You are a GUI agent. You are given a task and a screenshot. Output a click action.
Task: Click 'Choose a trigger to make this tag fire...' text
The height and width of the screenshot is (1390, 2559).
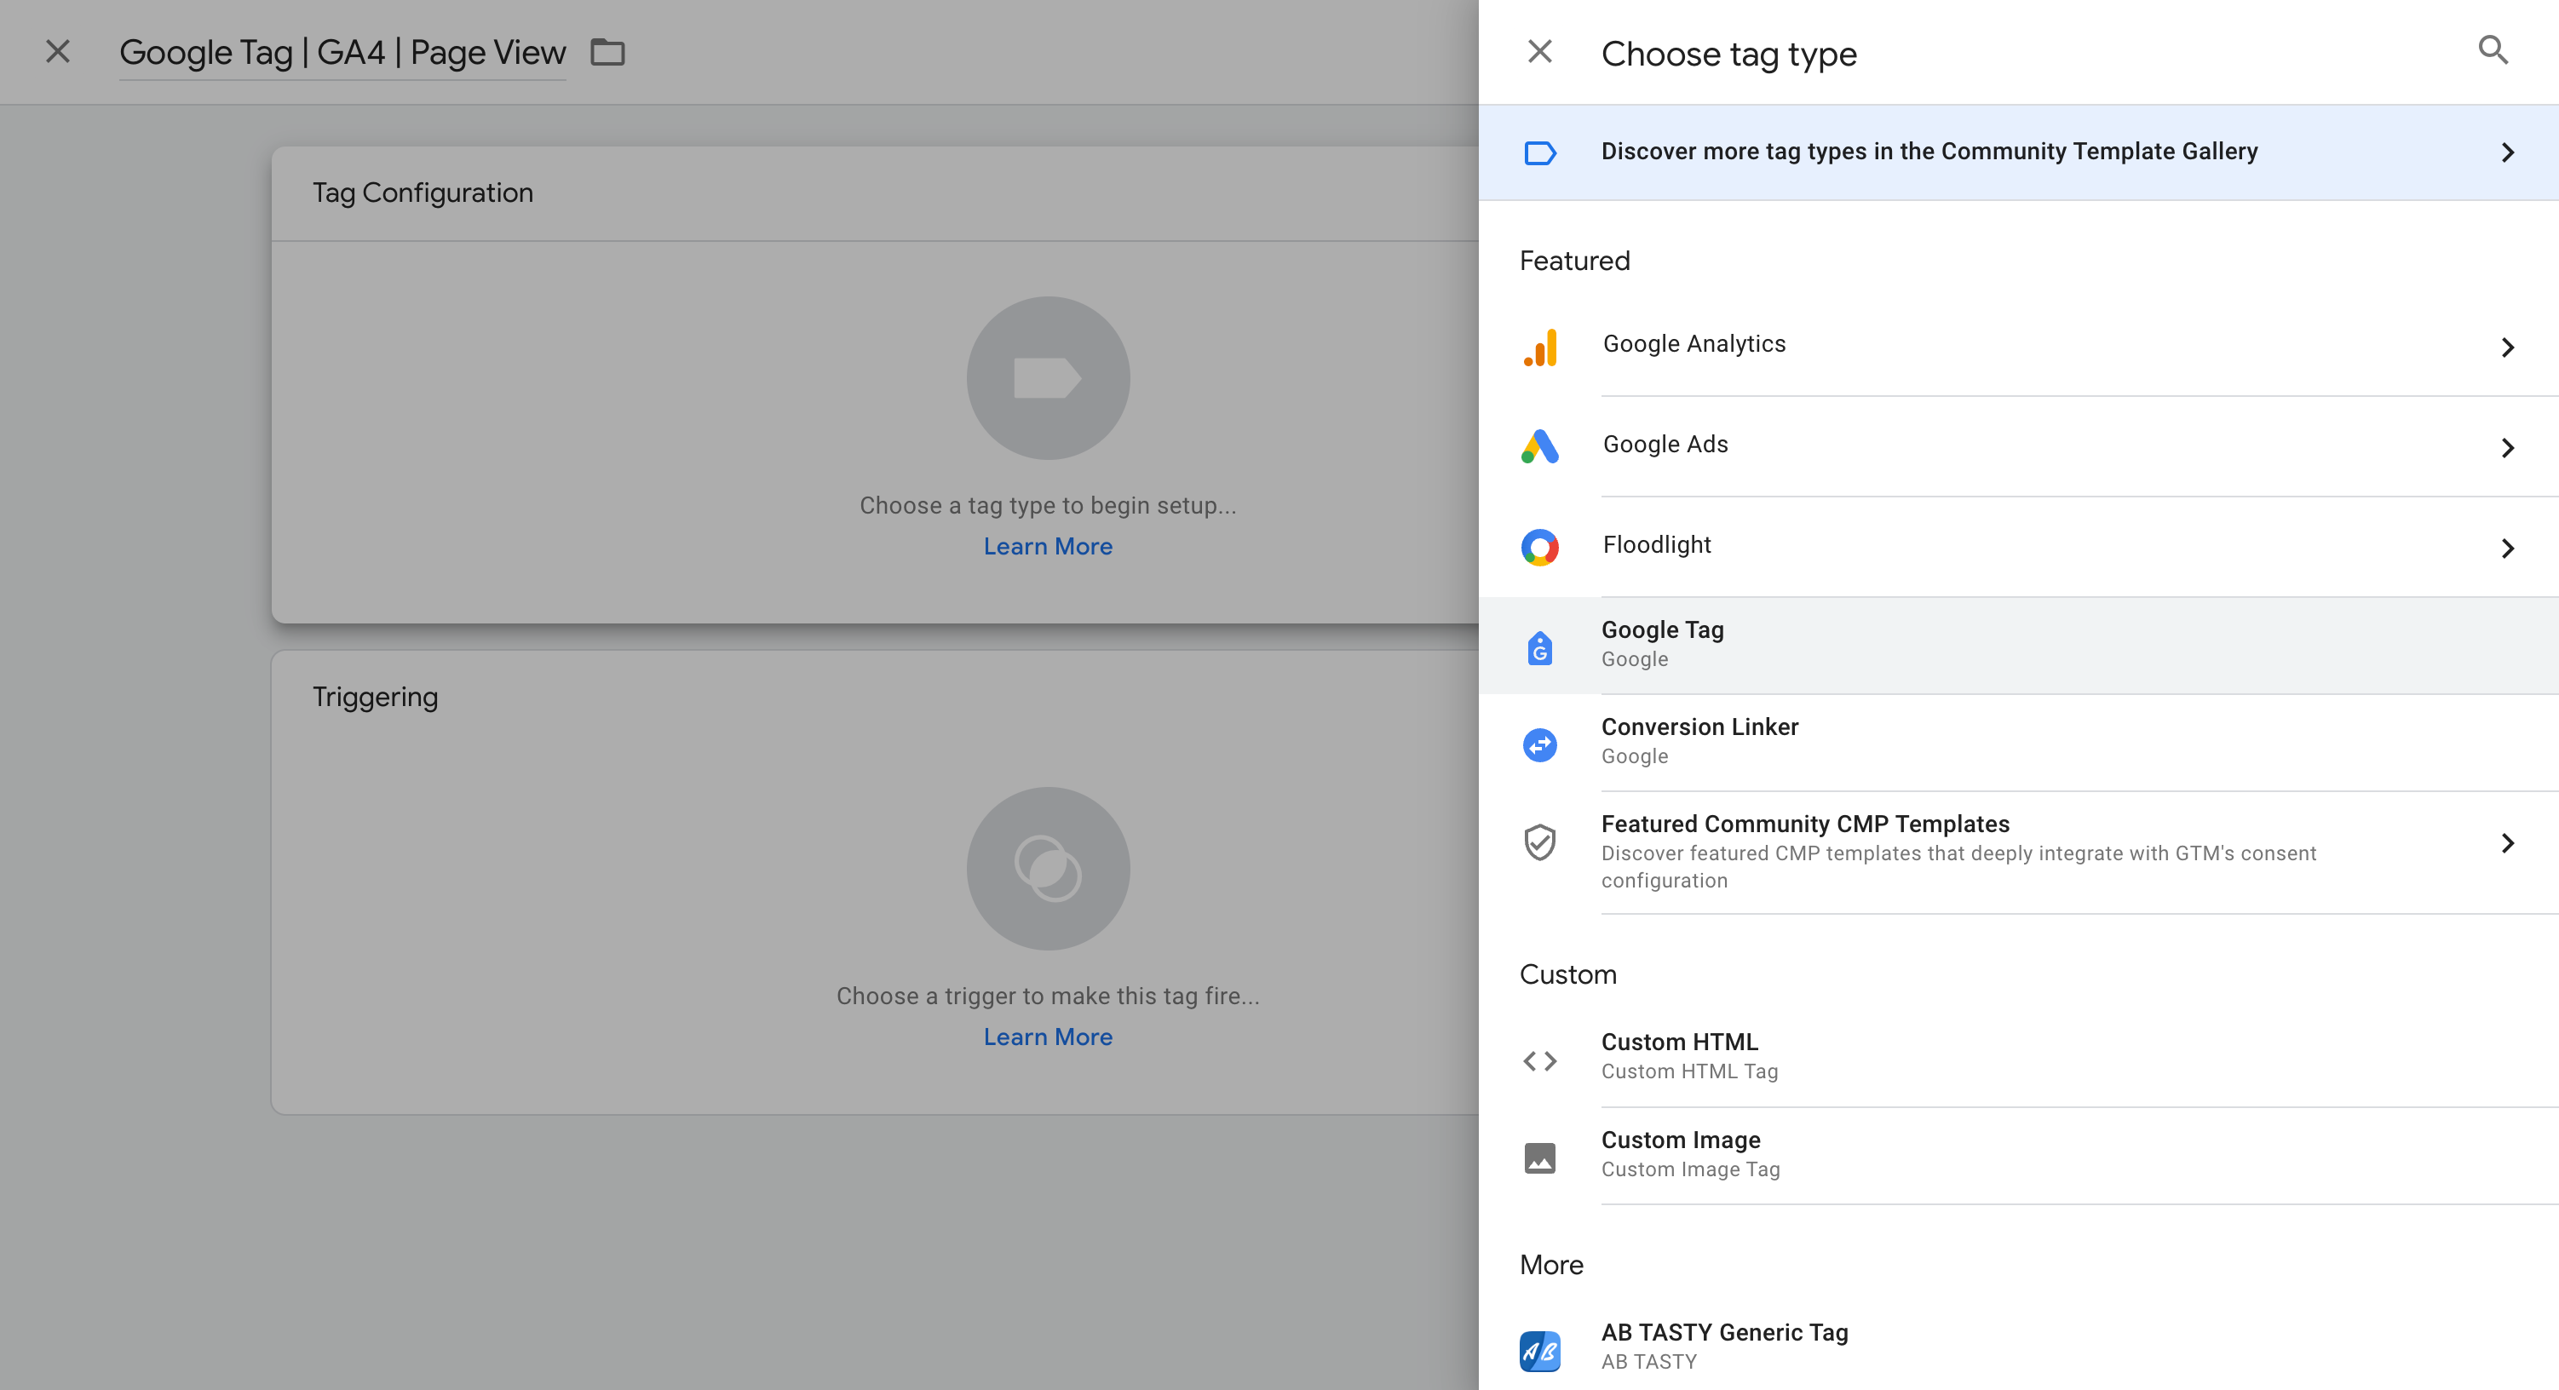(1048, 997)
